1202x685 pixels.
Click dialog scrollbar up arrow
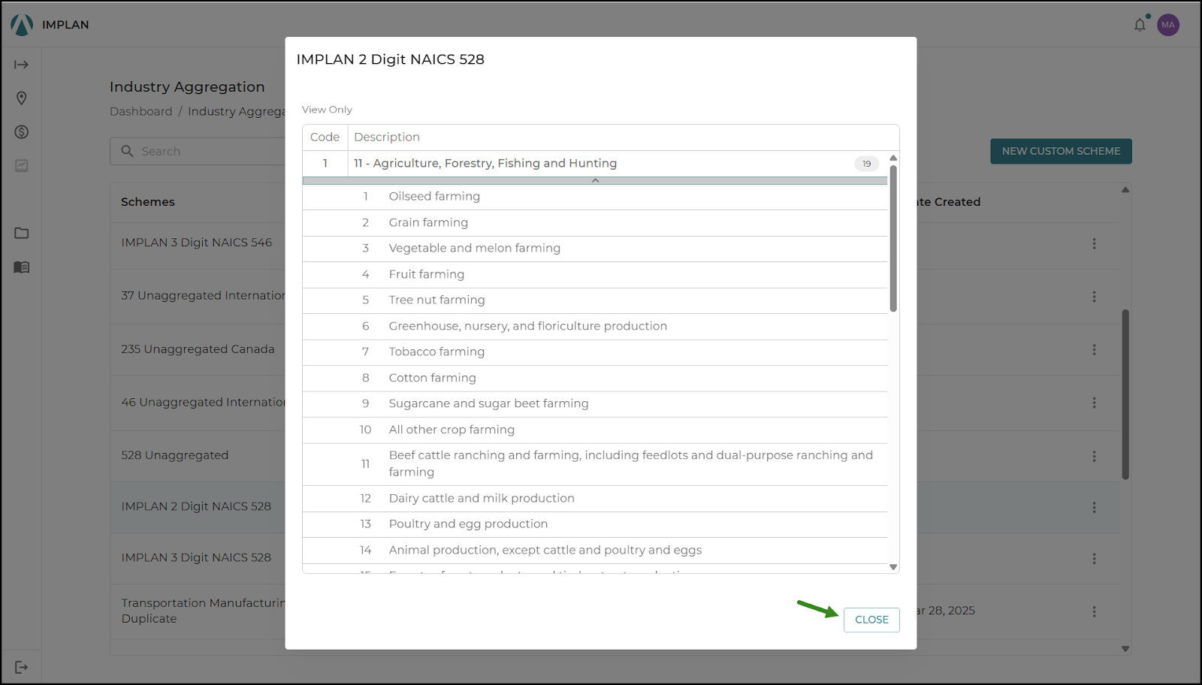[893, 158]
